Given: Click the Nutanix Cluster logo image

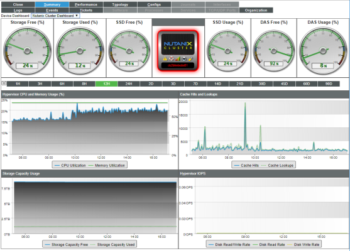Looking at the screenshot, I should [x=178, y=45].
